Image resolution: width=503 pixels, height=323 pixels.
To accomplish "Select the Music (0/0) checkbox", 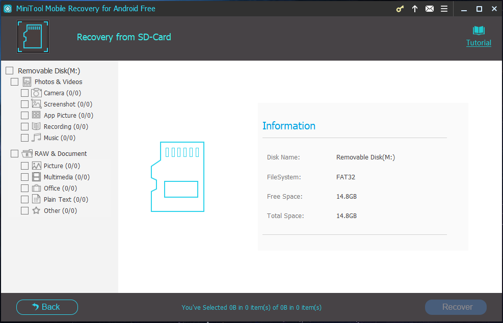I will click(24, 138).
